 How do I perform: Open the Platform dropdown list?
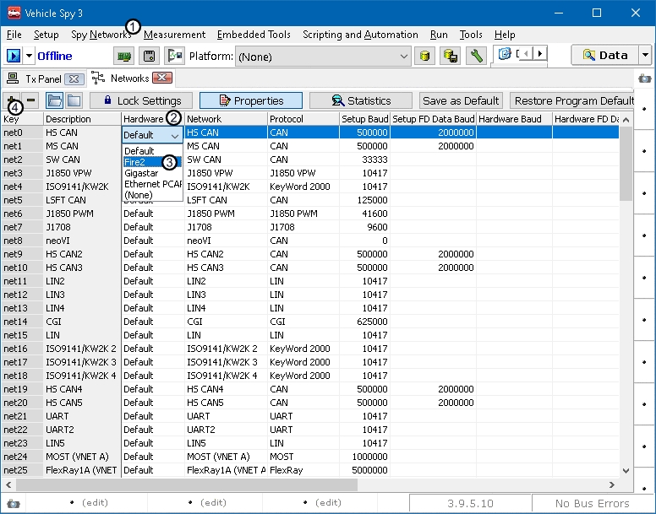402,56
